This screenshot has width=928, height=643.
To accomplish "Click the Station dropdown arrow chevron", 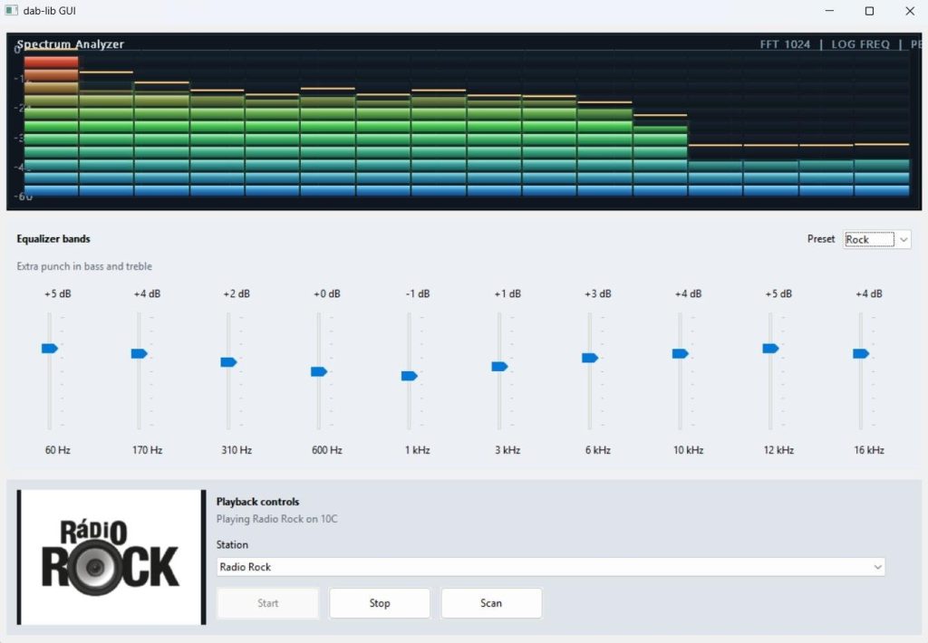I will (x=877, y=567).
